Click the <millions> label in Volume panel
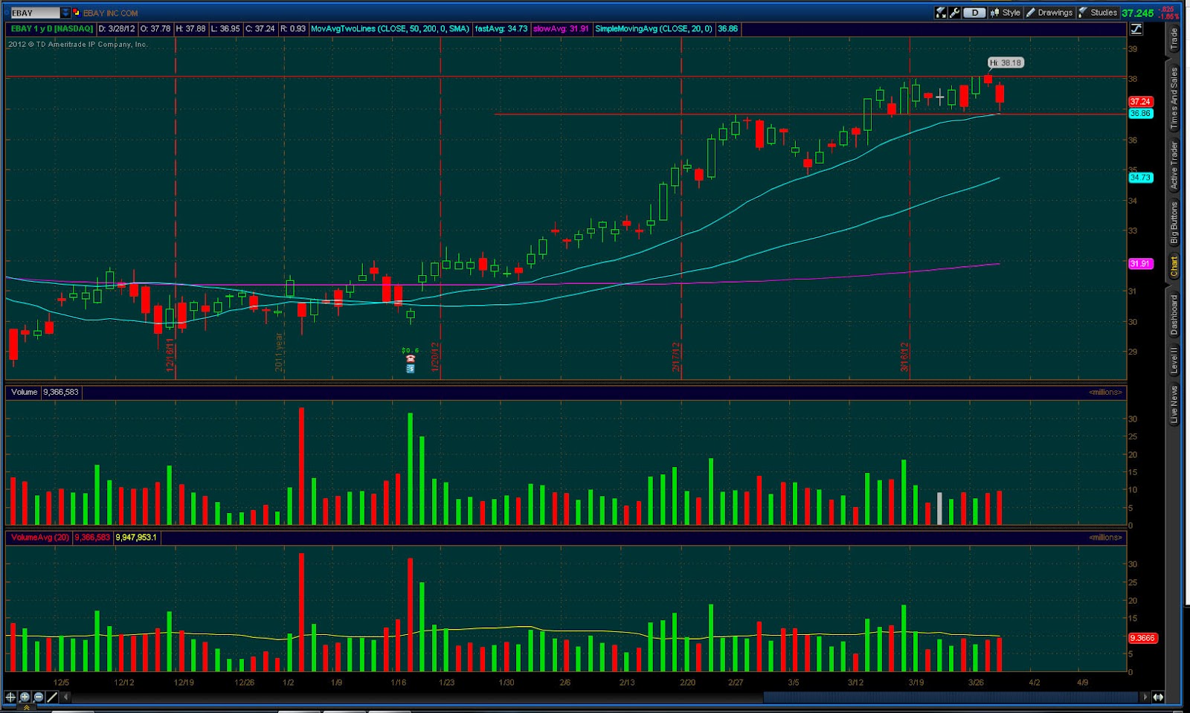The width and height of the screenshot is (1190, 713). click(1105, 392)
